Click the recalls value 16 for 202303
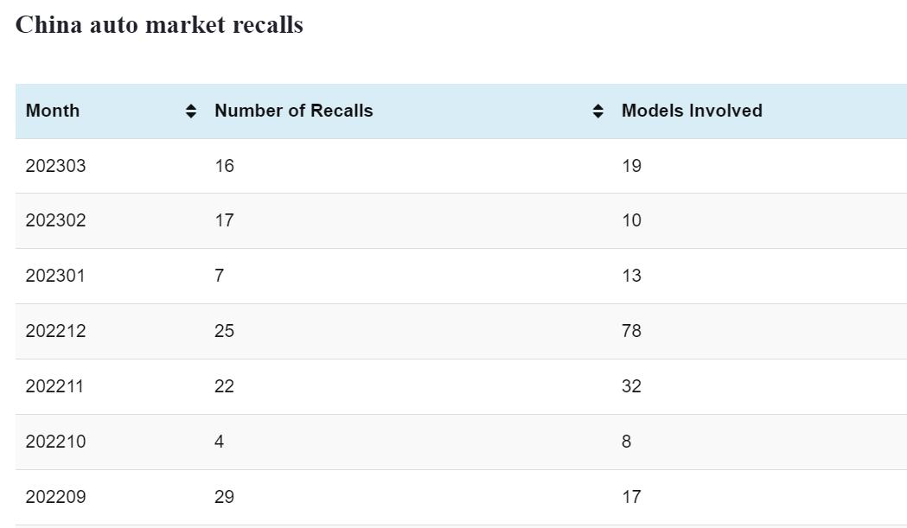Screen dimensions: 907x528 (225, 166)
